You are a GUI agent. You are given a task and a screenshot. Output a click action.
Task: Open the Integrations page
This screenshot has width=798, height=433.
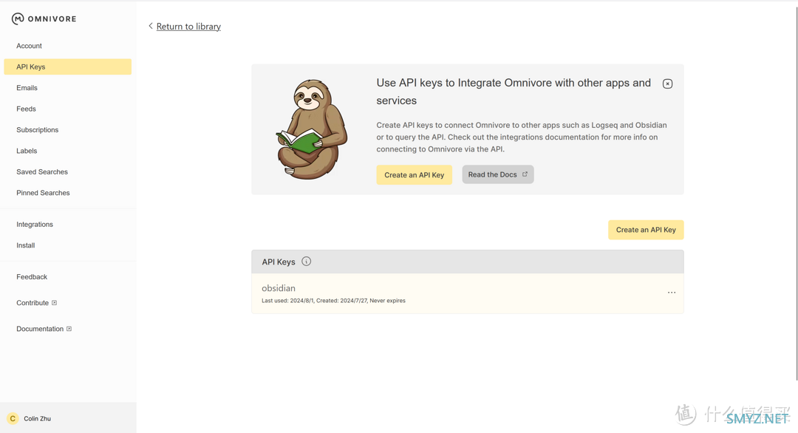(35, 225)
